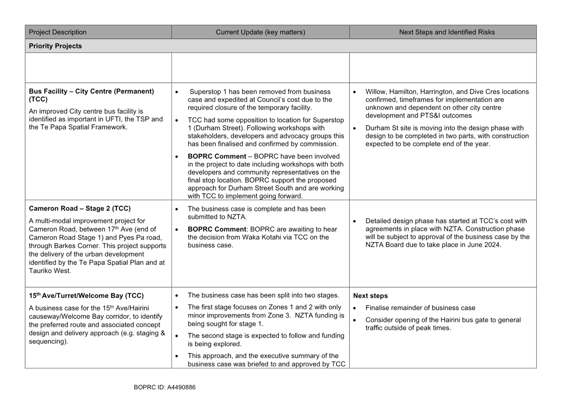Click the 'A multi-modal improvement project' paragraph
Image resolution: width=580 pixels, height=410 pixels.
tap(97, 246)
